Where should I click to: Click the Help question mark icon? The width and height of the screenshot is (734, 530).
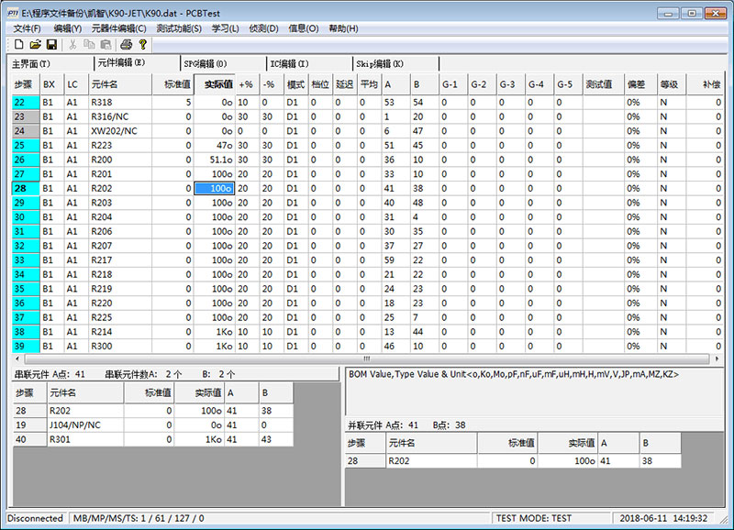pyautogui.click(x=143, y=44)
